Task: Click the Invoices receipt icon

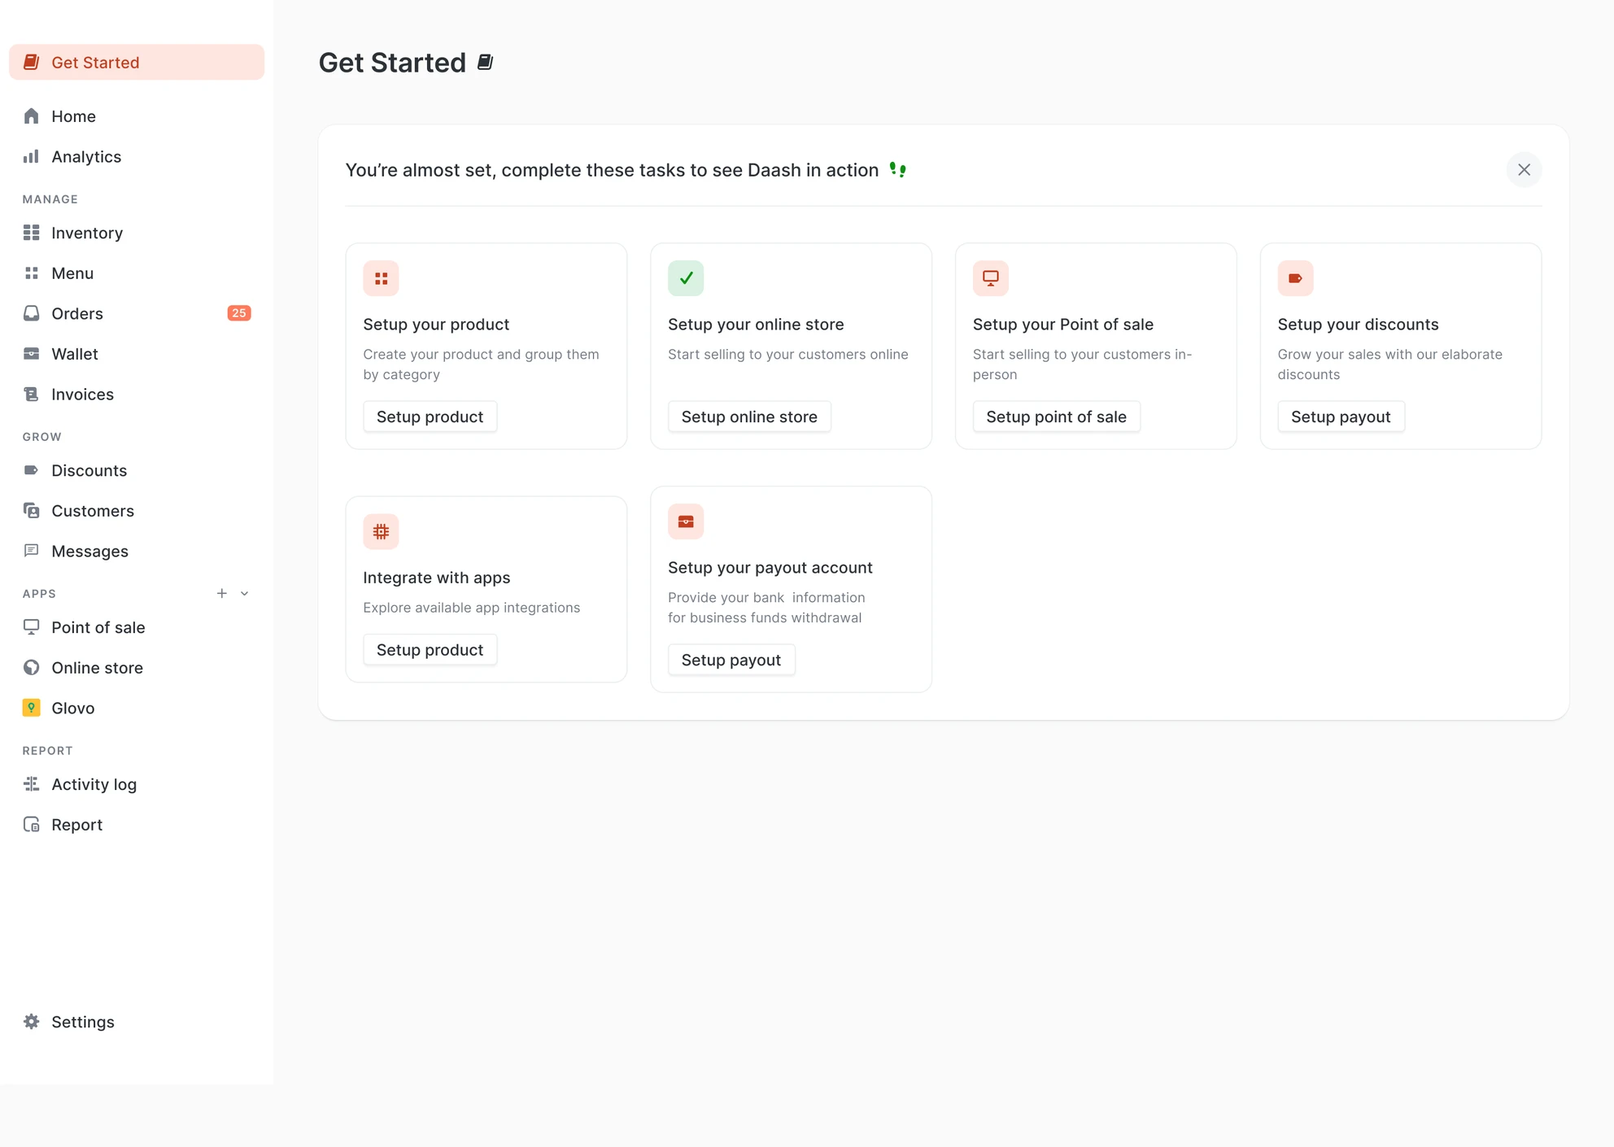Action: (x=32, y=394)
